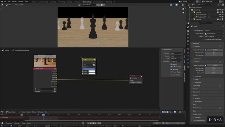Expand the Color Management panel
The image size is (225, 127).
point(199,121)
